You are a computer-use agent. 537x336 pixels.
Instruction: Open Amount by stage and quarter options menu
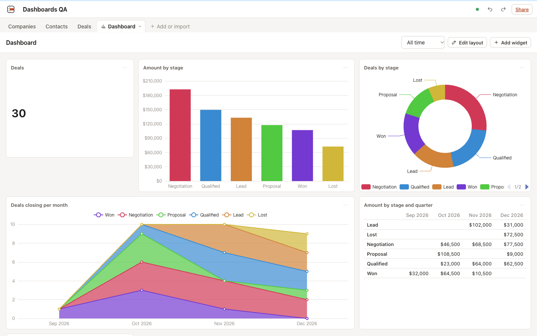522,205
